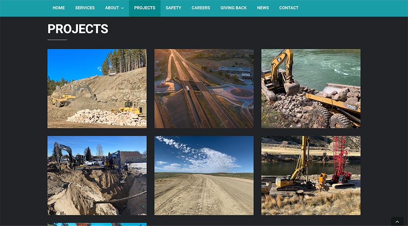Click the white underline below Projects heading
This screenshot has height=226, width=408.
click(x=57, y=40)
